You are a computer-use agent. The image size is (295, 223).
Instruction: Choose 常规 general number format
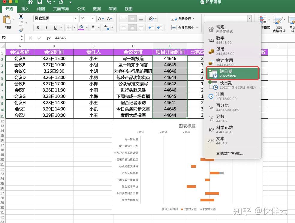(233, 29)
